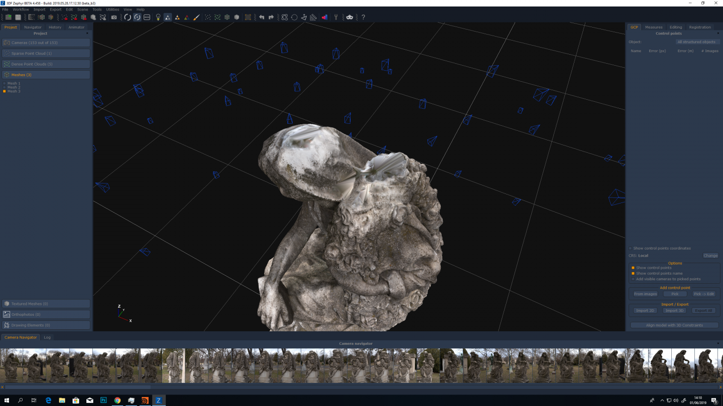Expand the Orthophotos (0) section
The image size is (723, 406).
(46, 314)
